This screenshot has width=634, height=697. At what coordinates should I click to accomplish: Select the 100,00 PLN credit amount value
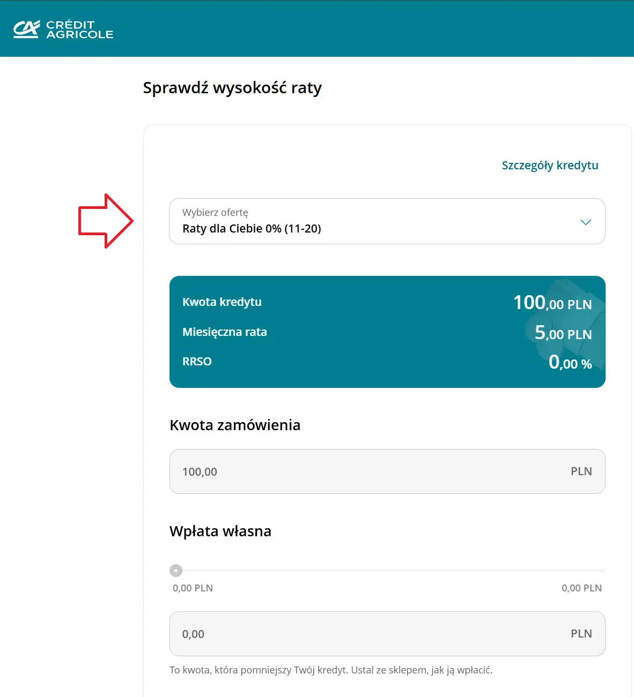click(552, 303)
